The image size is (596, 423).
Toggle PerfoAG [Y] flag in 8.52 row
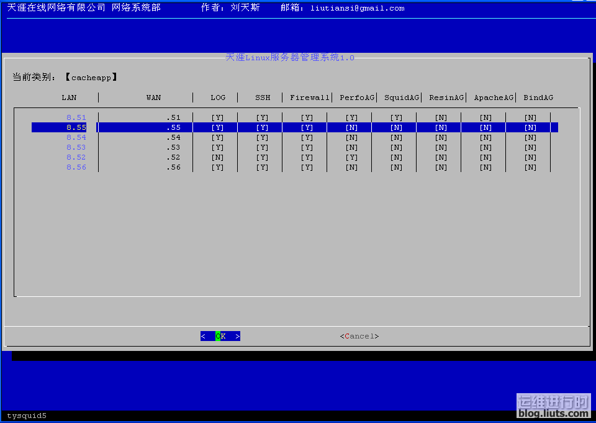click(351, 157)
